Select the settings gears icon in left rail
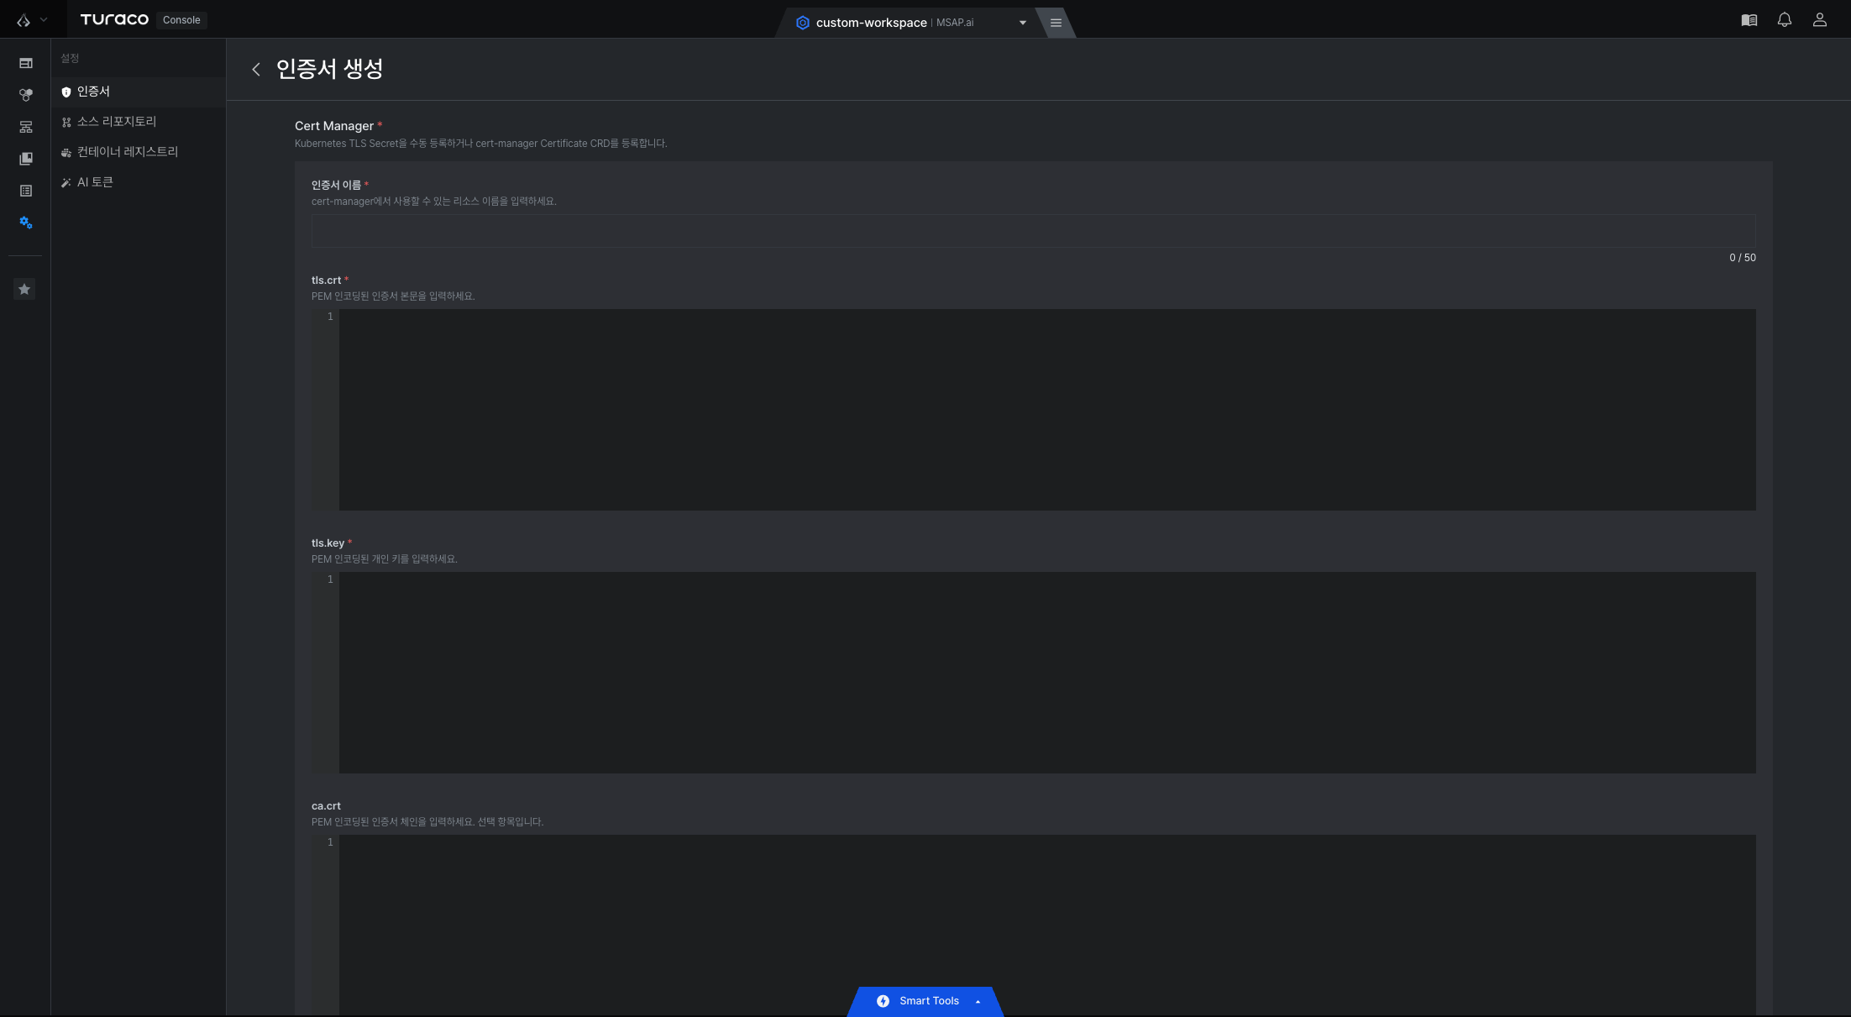Viewport: 1851px width, 1017px height. [x=26, y=223]
